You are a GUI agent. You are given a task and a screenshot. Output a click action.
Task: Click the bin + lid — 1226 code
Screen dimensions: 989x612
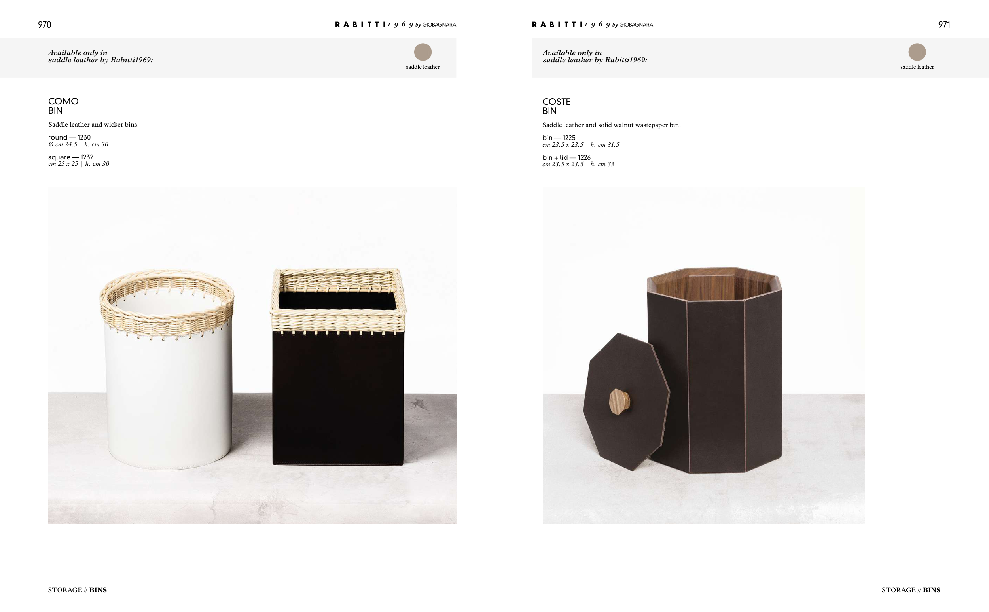566,157
